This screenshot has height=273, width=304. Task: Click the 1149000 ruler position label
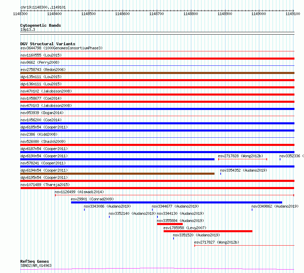coord(259,14)
